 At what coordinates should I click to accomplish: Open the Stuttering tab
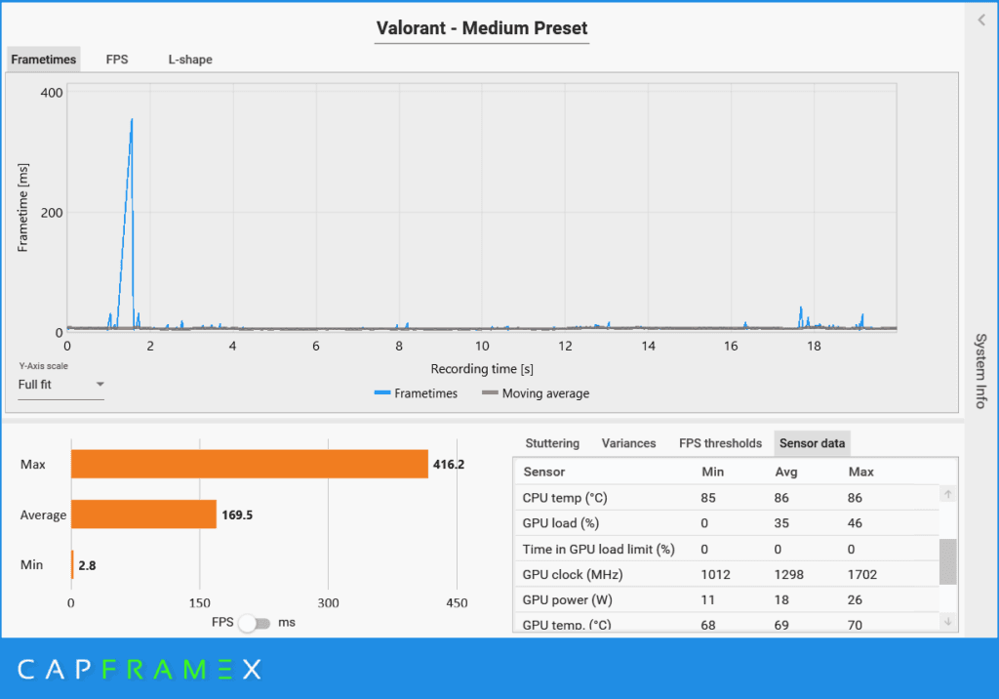(x=552, y=443)
